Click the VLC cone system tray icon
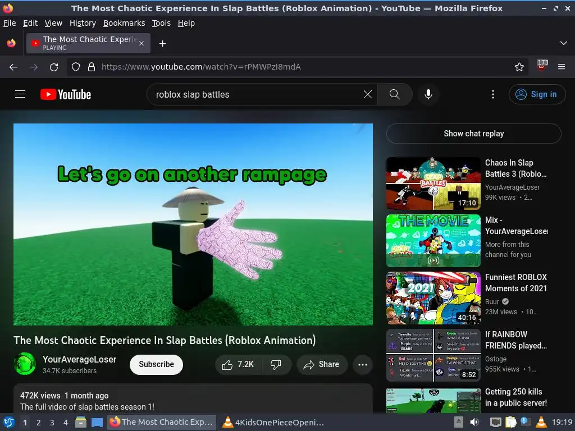 pos(541,422)
